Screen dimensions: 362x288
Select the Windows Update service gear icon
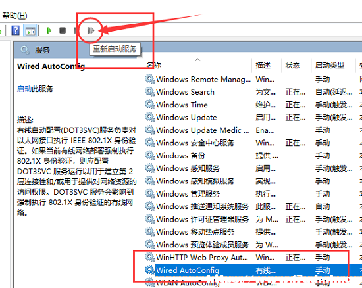149,117
